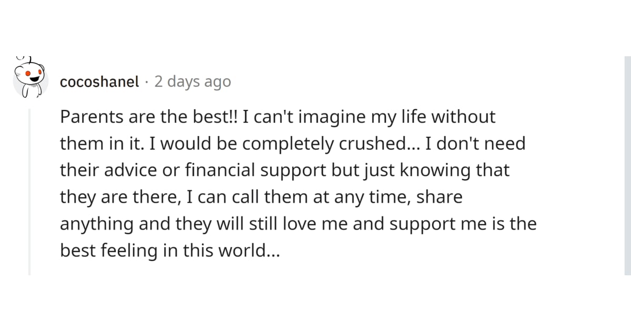The height and width of the screenshot is (331, 631).
Task: Click the text 'best feeling in this world...'
Action: pyautogui.click(x=170, y=251)
